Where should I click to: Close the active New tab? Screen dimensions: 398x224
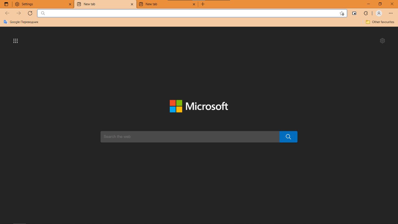pos(132,4)
